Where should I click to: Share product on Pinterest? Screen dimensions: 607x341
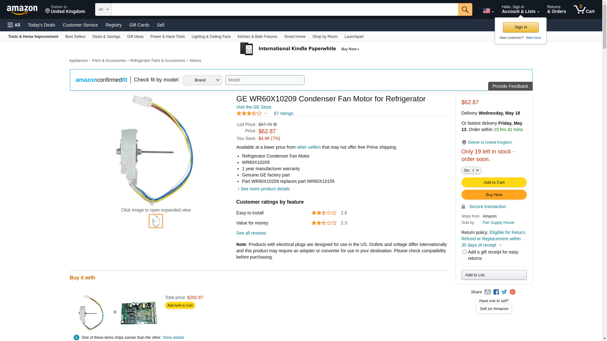point(512,292)
